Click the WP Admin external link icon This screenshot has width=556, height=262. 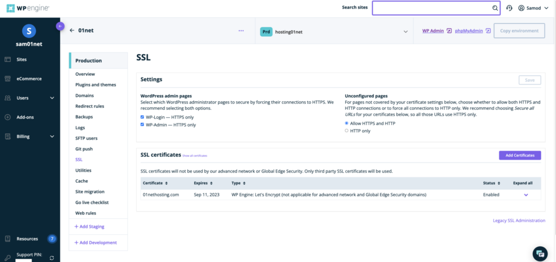click(449, 31)
